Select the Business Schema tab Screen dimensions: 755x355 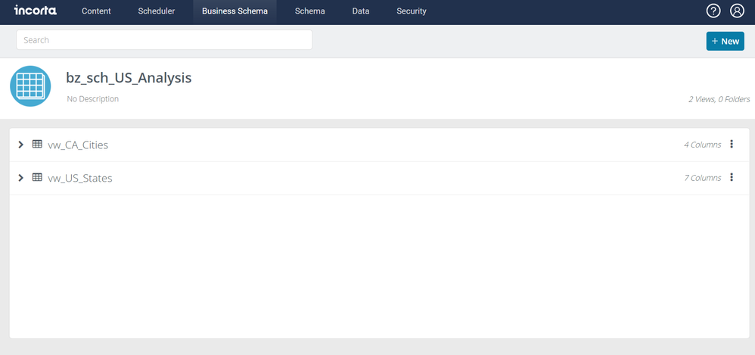[x=235, y=11]
